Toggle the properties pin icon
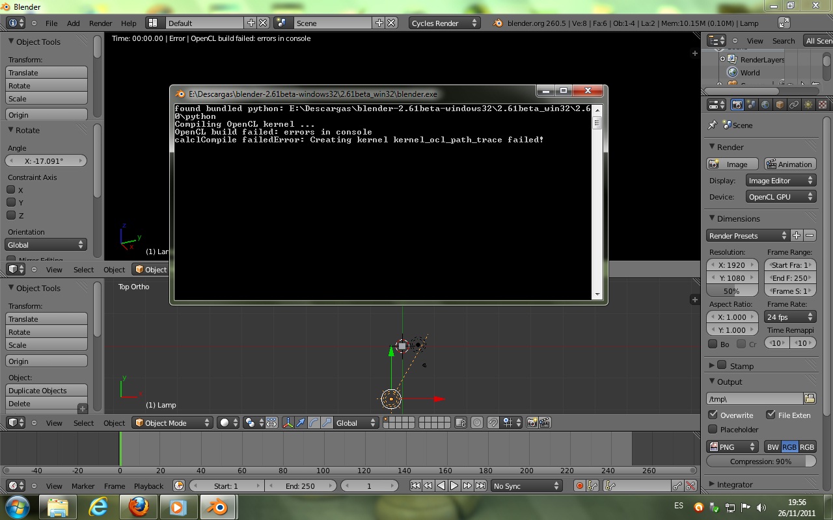The image size is (833, 520). coord(713,125)
